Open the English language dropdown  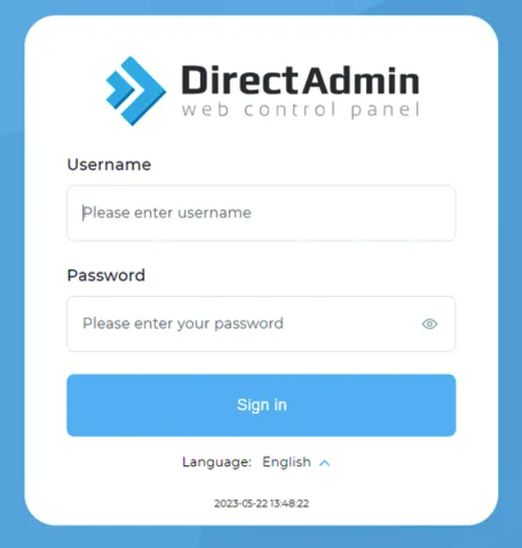pos(296,462)
